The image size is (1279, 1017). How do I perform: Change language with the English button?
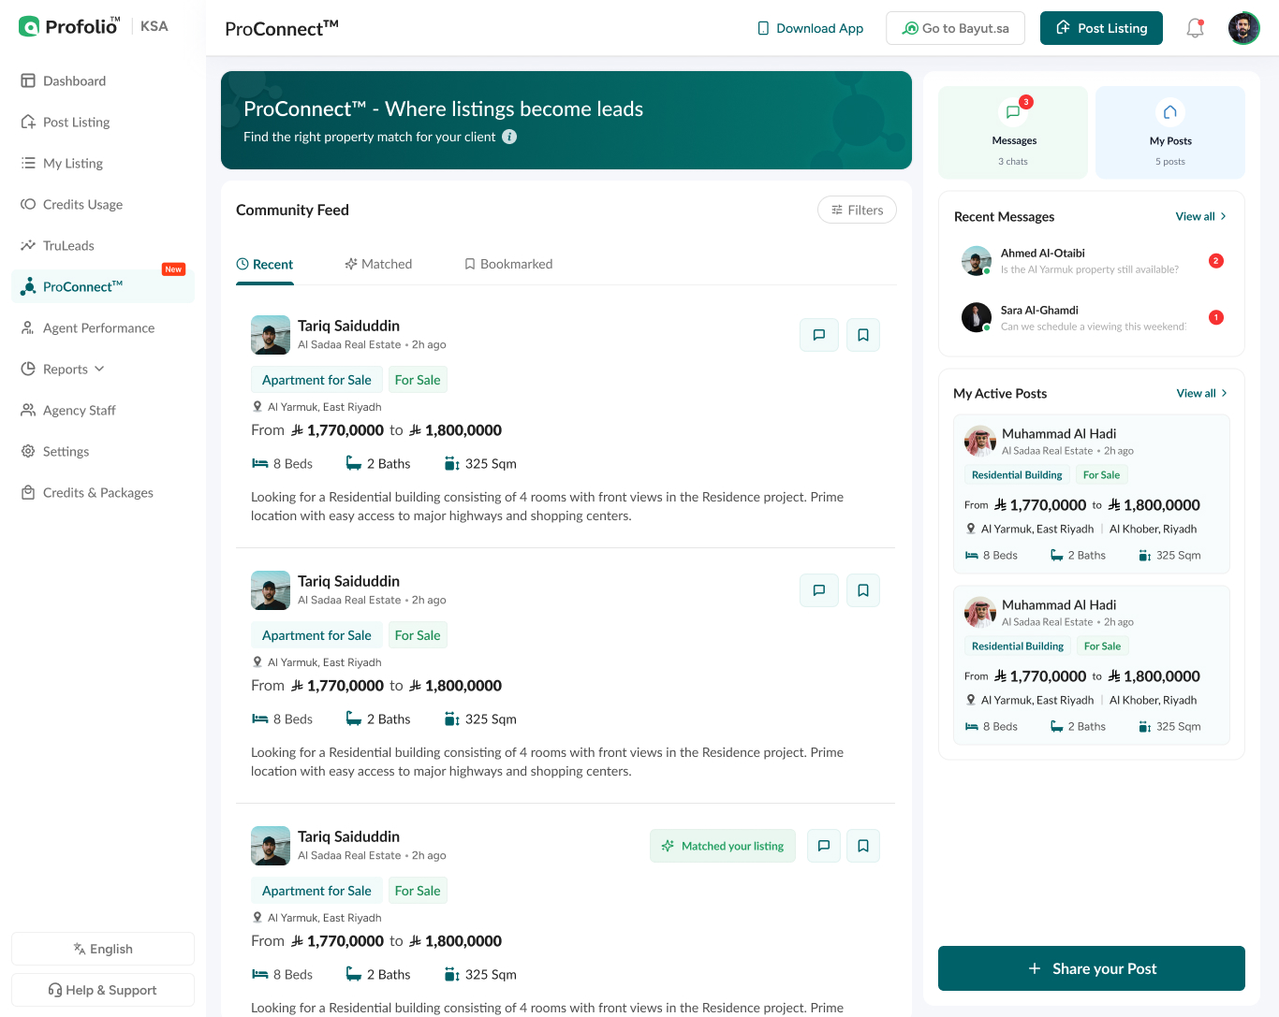coord(103,949)
